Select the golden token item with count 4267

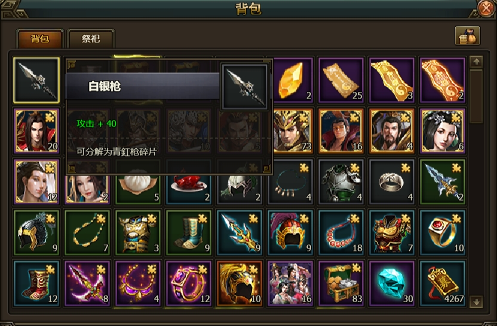click(443, 283)
